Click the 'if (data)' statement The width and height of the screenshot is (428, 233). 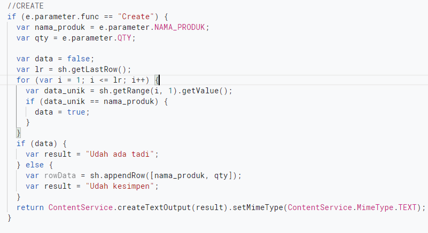(37, 143)
